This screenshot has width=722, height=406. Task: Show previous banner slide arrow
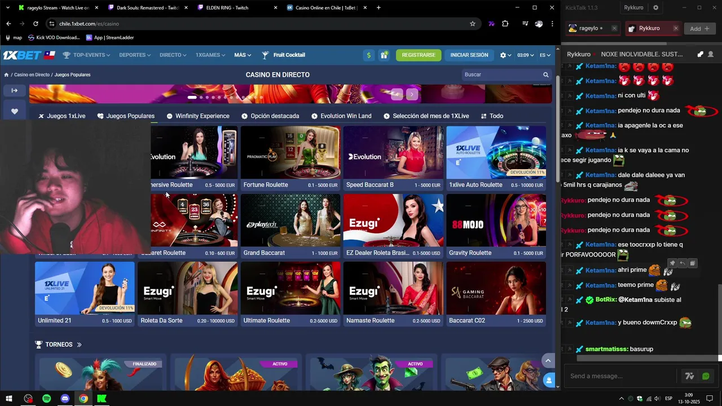(397, 94)
